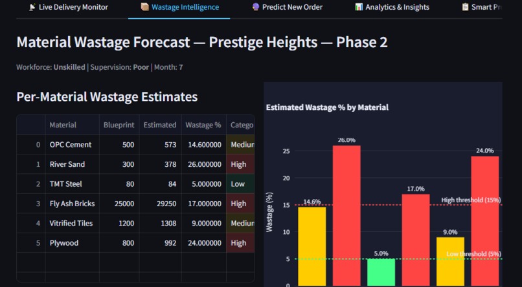Click row index 3 in the table
522x287 pixels.
31,203
